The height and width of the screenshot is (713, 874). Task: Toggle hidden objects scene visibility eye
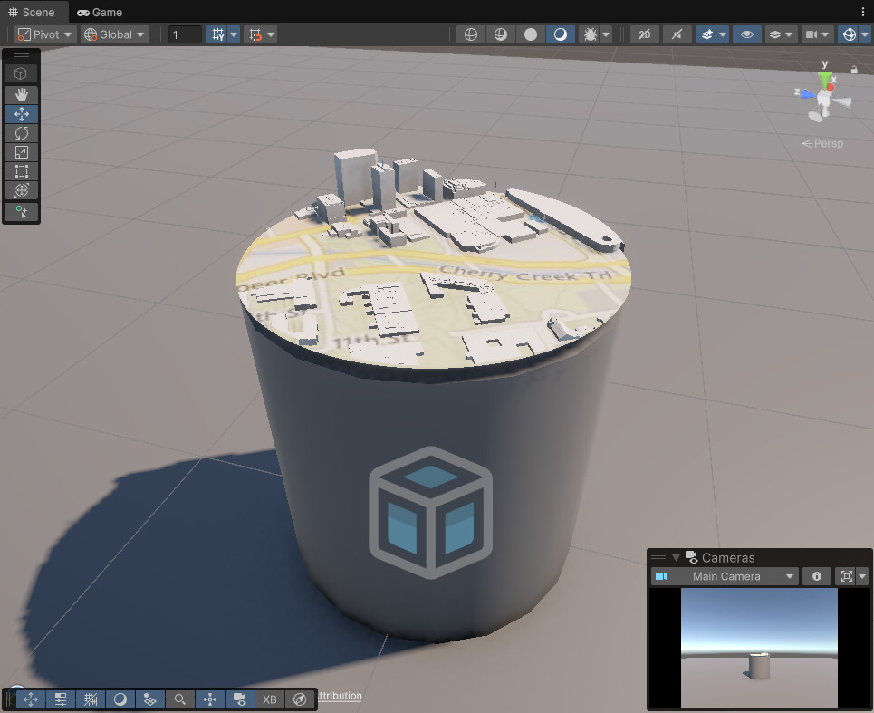coord(747,34)
